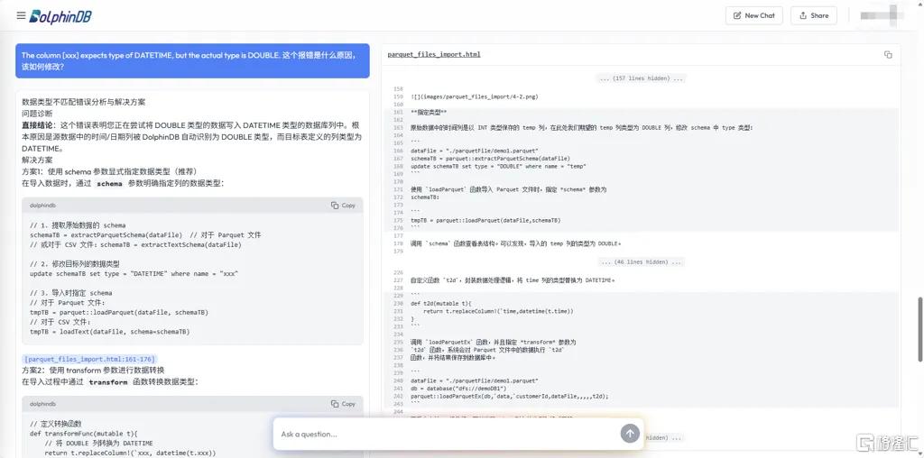The height and width of the screenshot is (458, 924).
Task: Click the **指定类型** line in document
Action: pos(429,112)
